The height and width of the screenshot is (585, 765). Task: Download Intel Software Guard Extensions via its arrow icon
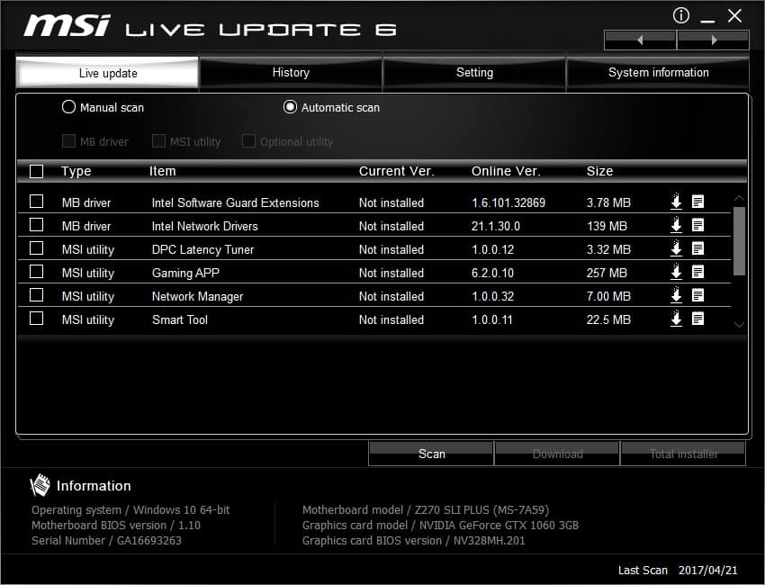point(676,202)
